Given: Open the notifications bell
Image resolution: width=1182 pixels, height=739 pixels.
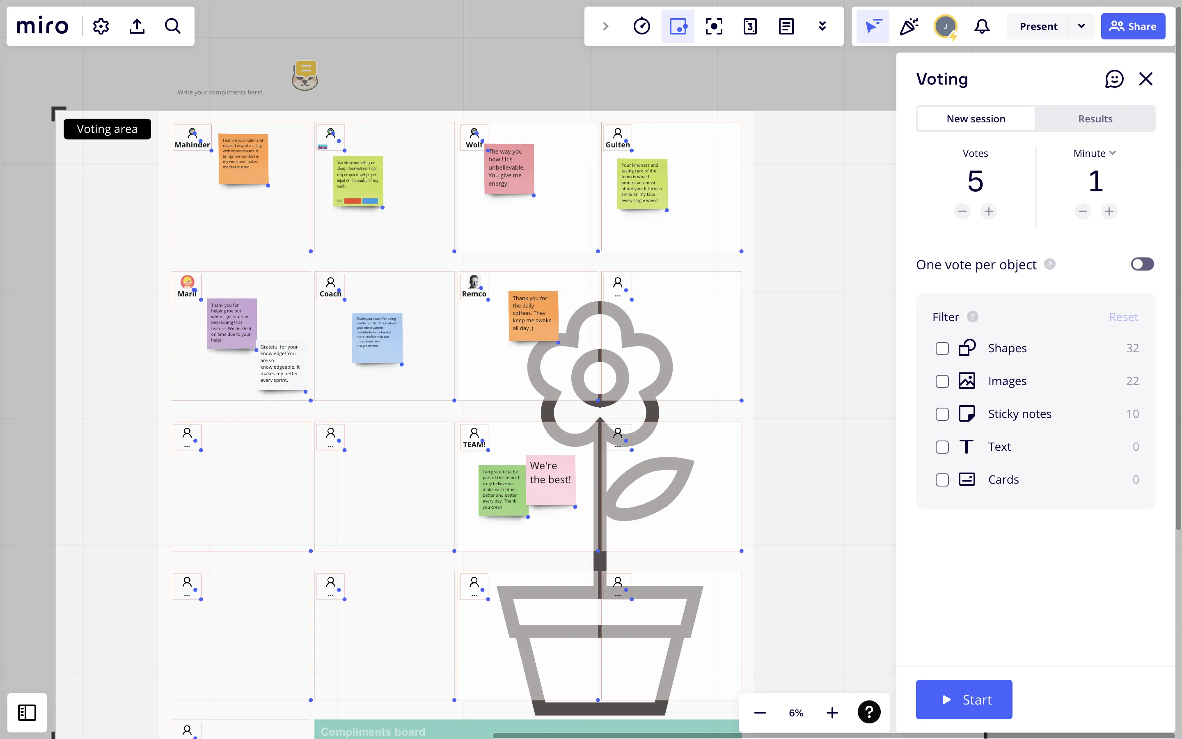Looking at the screenshot, I should (x=982, y=26).
